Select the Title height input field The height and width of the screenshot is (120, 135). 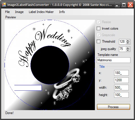[121, 95]
